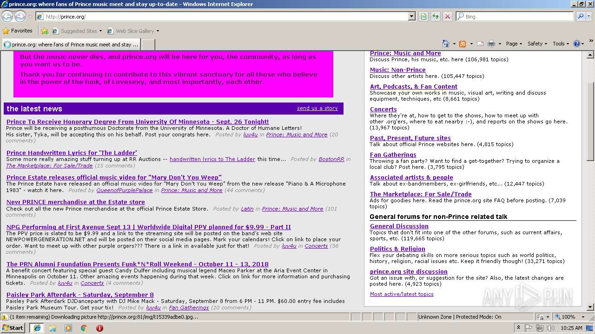Open 'Paisley Park Afterdark' news headline
The width and height of the screenshot is (595, 334).
click(x=80, y=295)
